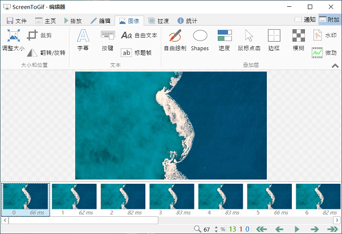This screenshot has width=342, height=234.
Task: Collapse the ribbon with the chevron arrow
Action: (x=335, y=66)
